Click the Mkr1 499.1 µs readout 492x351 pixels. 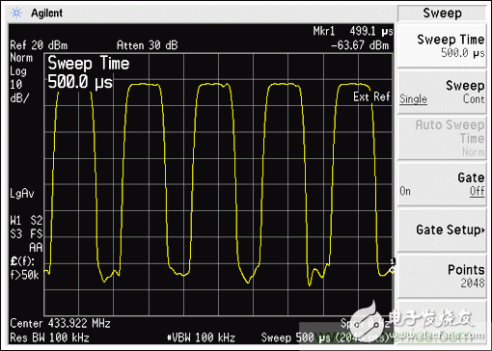tap(353, 31)
